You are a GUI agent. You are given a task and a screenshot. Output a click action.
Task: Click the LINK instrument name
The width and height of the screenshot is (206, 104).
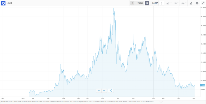(9, 3)
